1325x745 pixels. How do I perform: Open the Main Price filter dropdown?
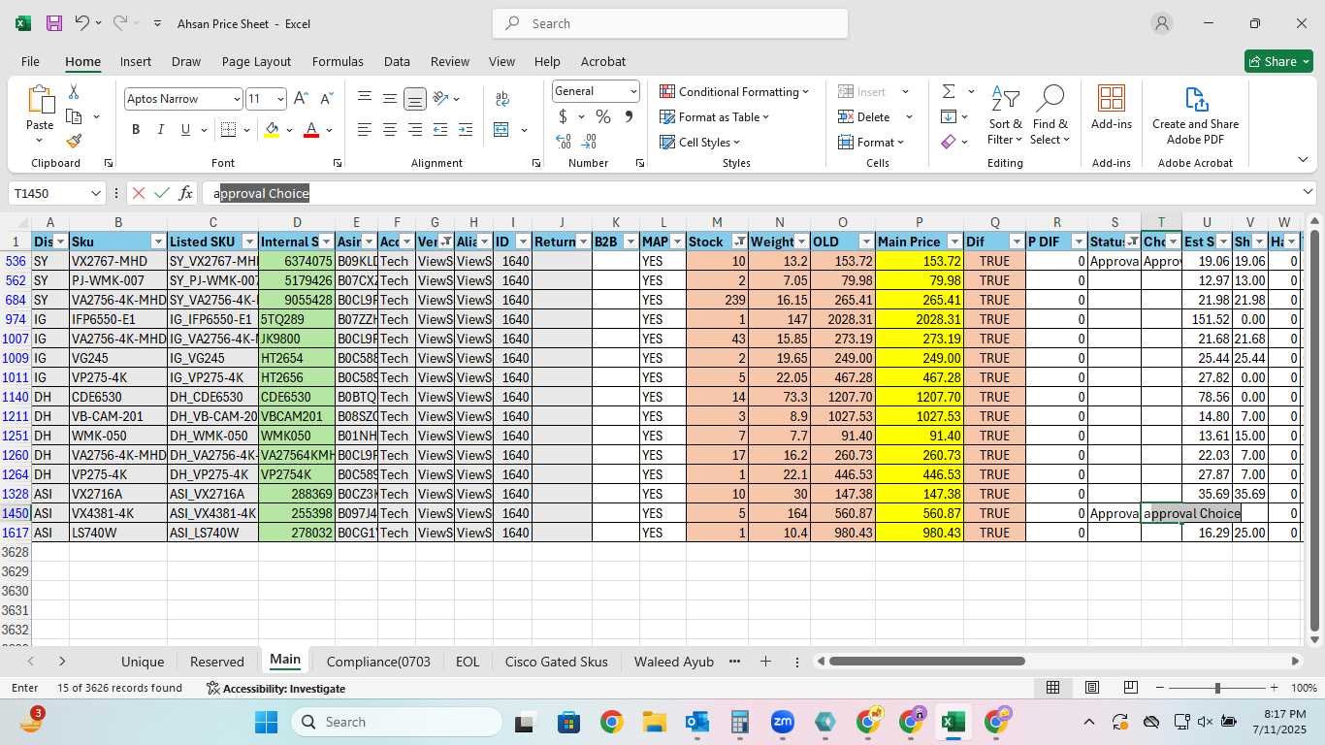tap(954, 242)
